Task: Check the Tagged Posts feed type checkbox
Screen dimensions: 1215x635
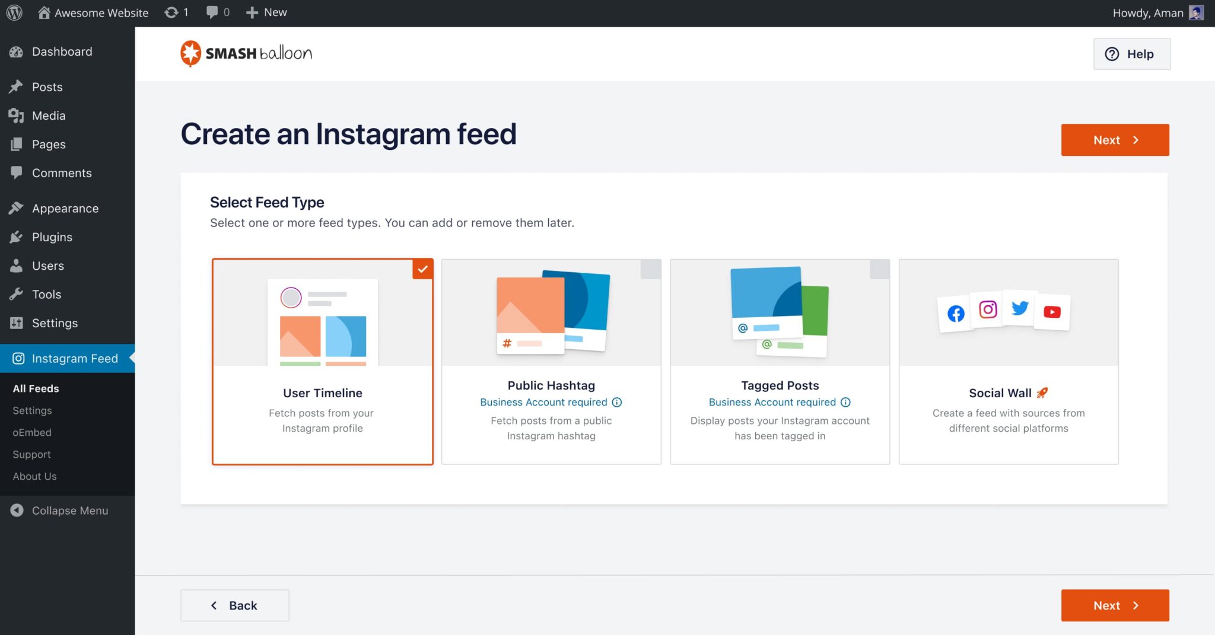Action: click(x=879, y=269)
